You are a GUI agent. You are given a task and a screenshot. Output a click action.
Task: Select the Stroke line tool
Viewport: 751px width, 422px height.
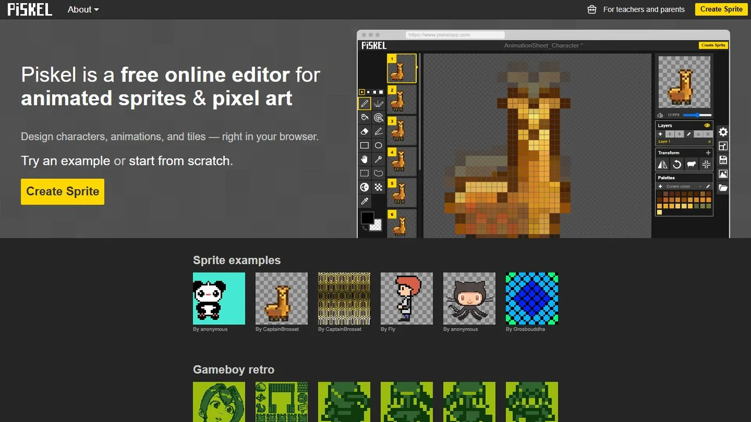tap(378, 132)
